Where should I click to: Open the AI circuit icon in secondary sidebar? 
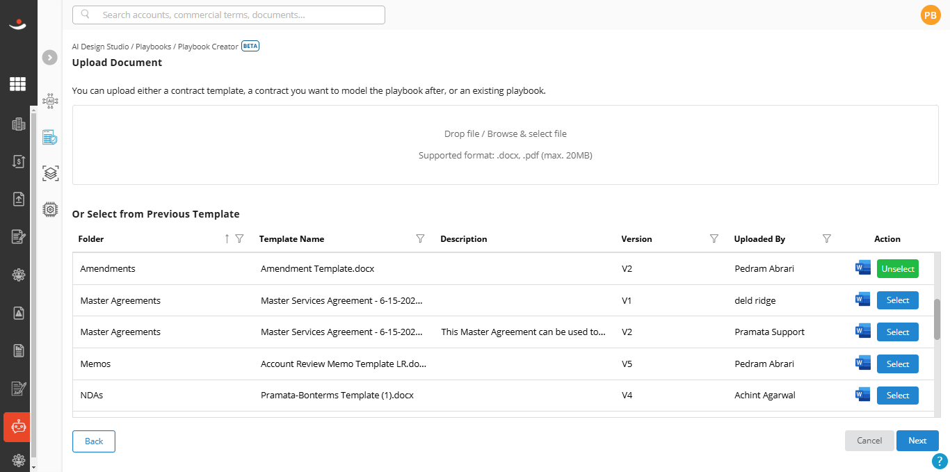click(x=50, y=101)
